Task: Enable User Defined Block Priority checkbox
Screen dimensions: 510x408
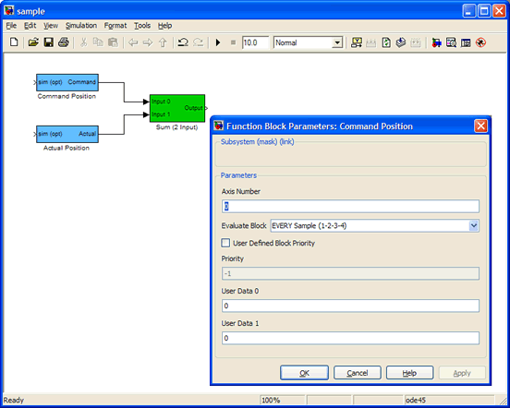Action: pyautogui.click(x=225, y=243)
